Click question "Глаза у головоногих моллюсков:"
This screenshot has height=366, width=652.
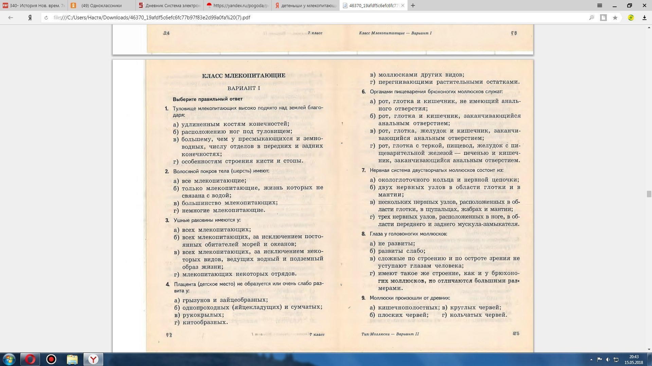[x=408, y=234]
